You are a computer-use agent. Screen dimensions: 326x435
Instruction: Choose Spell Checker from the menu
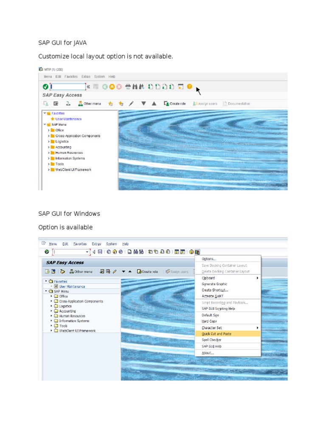tap(228, 340)
